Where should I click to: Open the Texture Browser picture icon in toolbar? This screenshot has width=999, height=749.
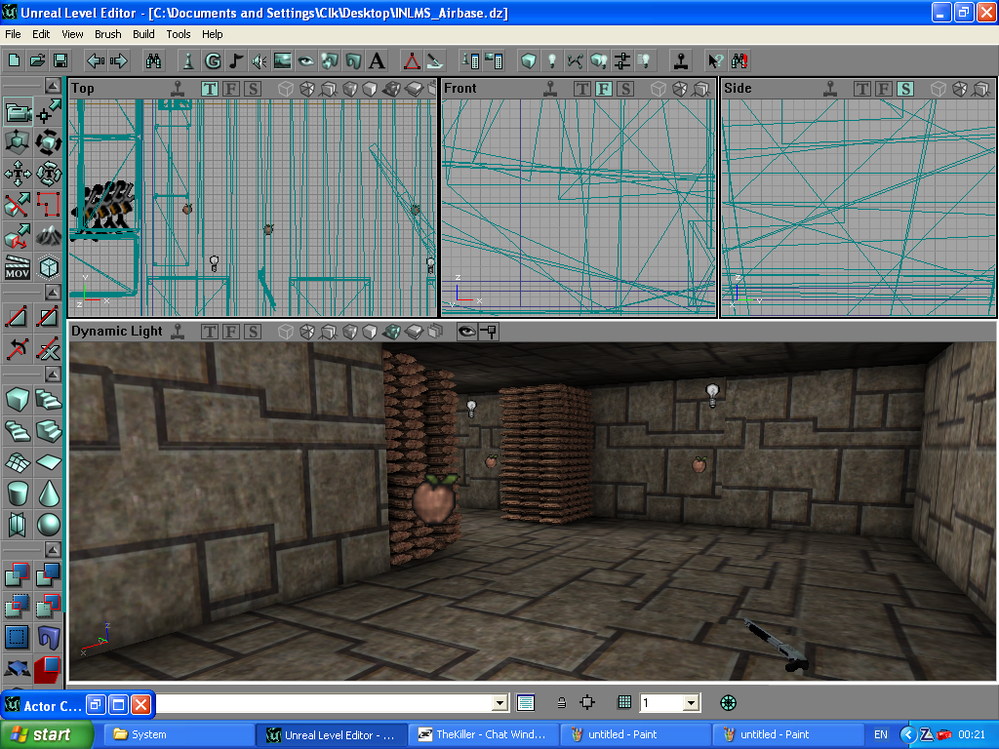pos(283,60)
